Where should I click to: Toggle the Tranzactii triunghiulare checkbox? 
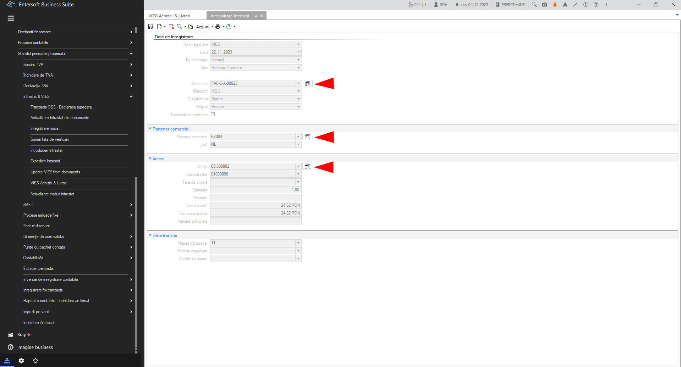(x=213, y=115)
